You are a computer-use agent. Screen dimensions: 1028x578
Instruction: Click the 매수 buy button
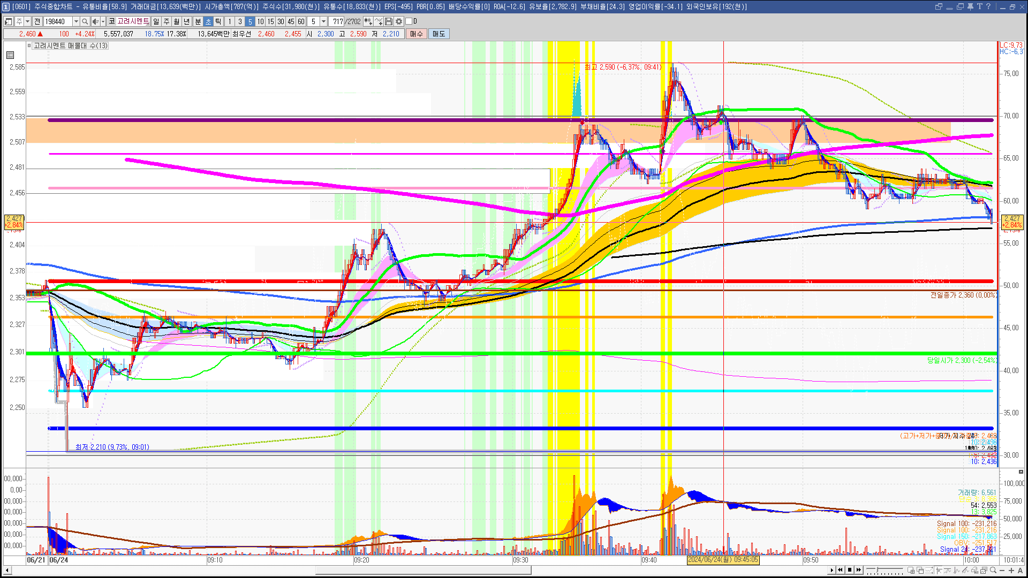(416, 34)
